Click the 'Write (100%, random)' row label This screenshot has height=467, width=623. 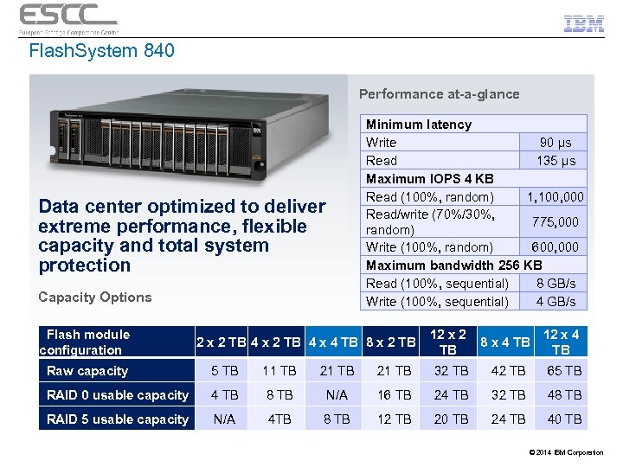(429, 247)
